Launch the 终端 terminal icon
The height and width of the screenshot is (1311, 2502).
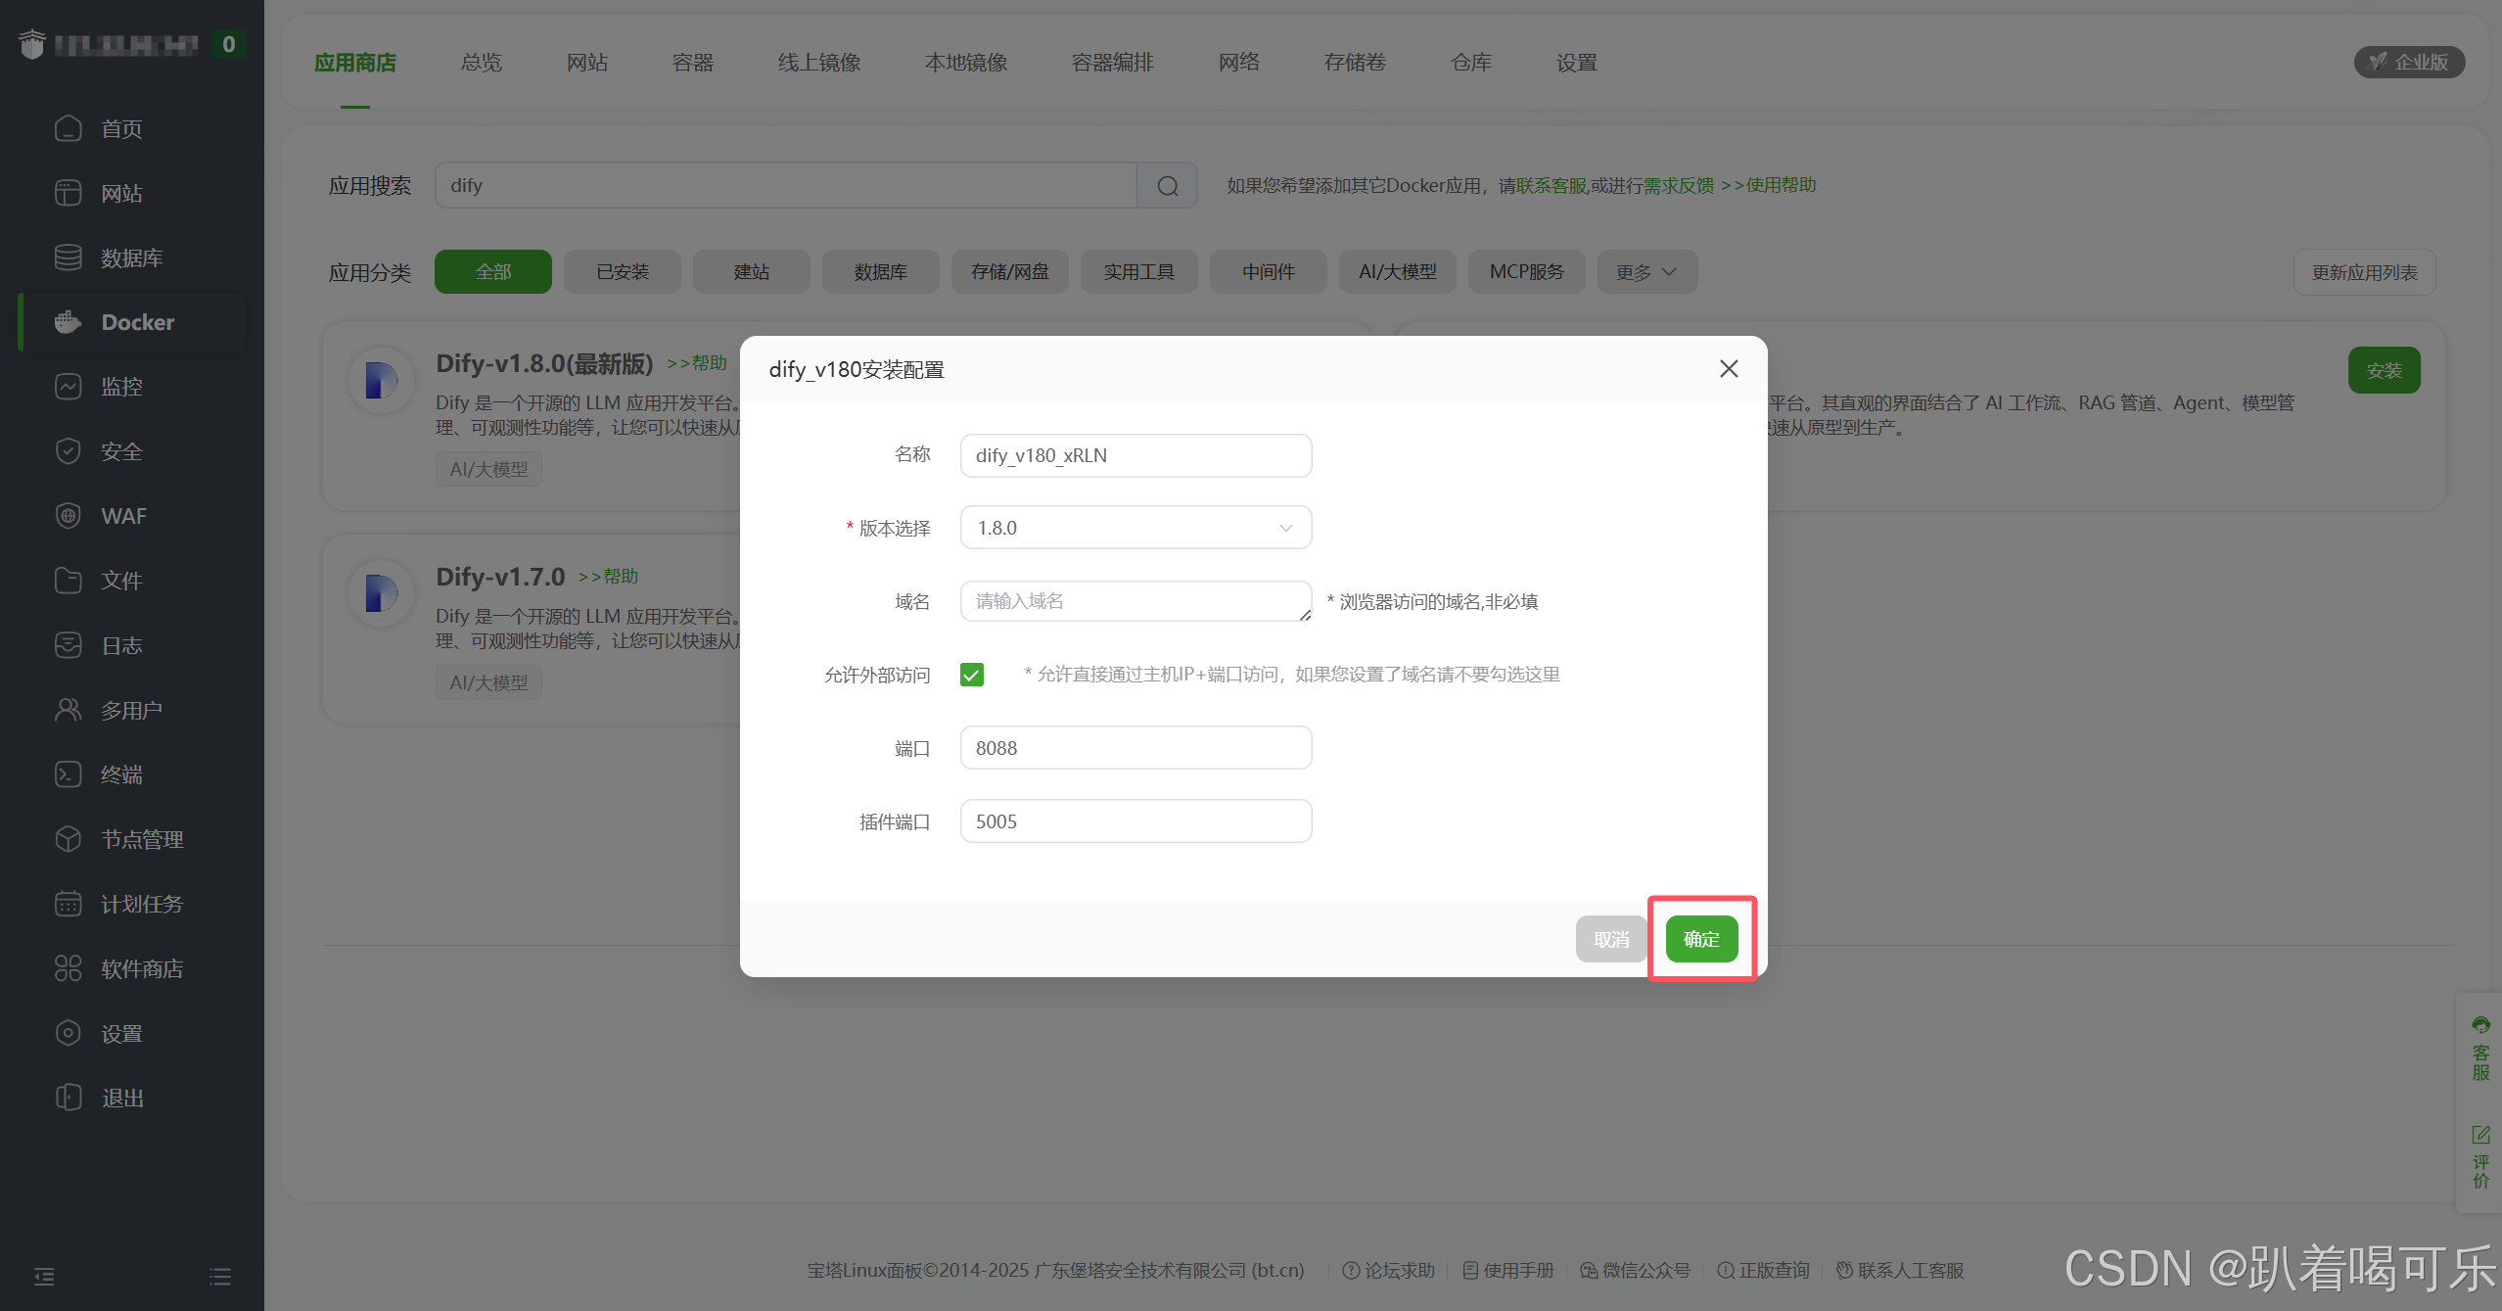(x=68, y=774)
